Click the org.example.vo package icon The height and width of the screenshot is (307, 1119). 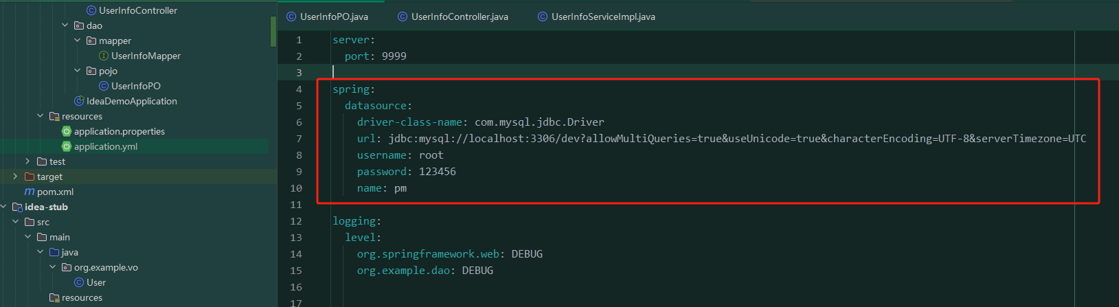coord(67,267)
